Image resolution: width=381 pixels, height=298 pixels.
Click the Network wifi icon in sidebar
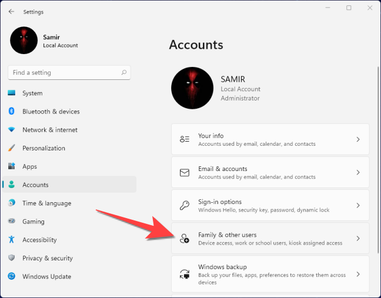click(x=11, y=130)
